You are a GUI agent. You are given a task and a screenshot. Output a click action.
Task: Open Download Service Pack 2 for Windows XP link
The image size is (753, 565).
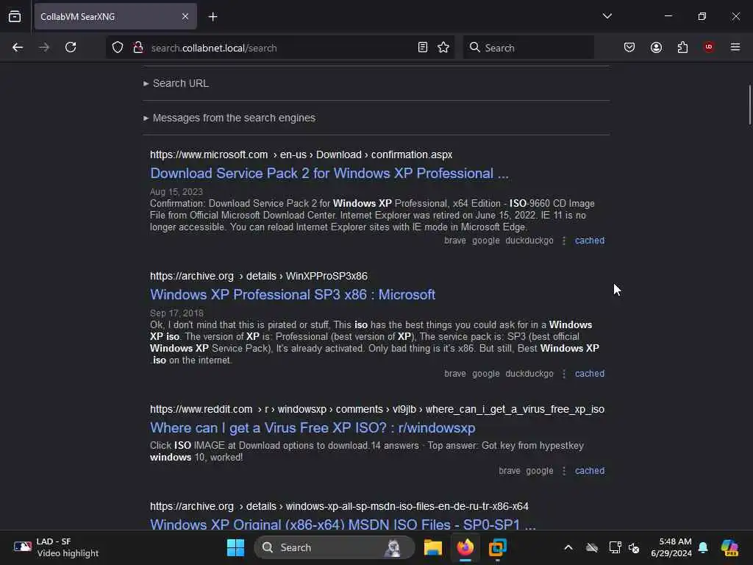tap(329, 173)
